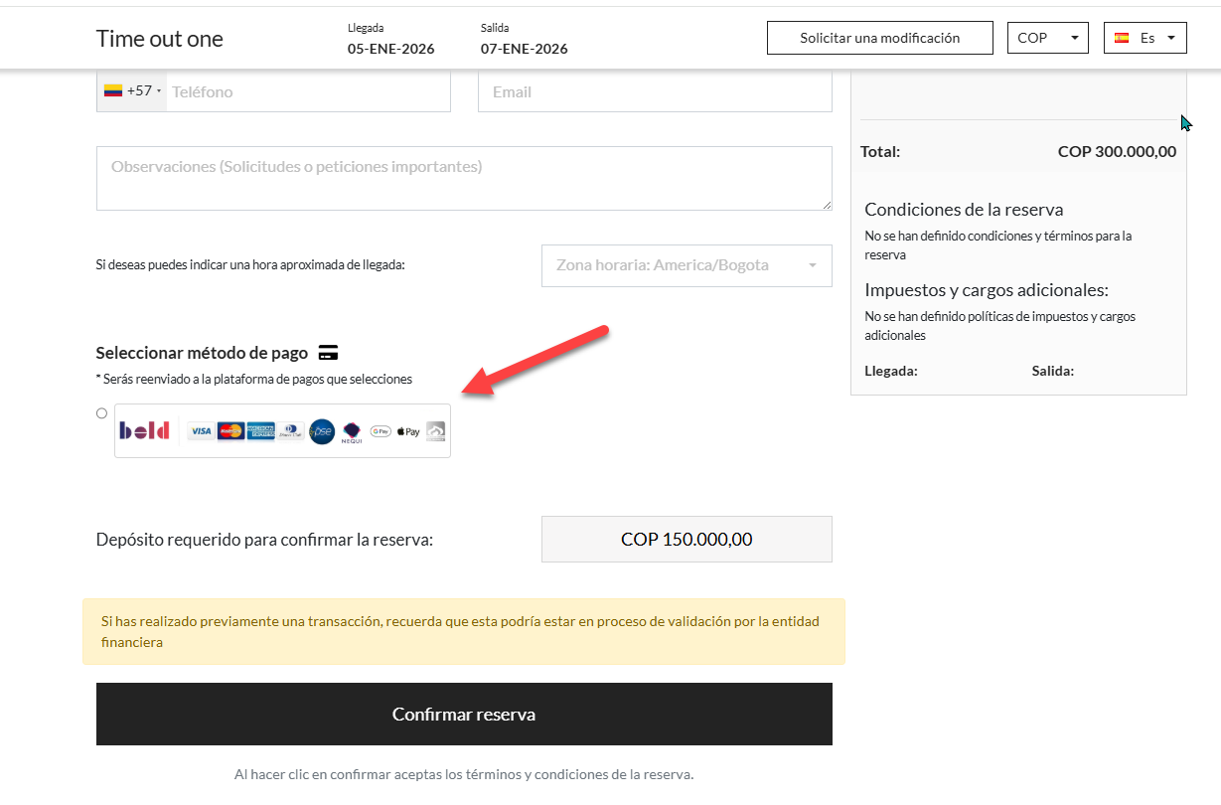Viewport: 1221px width, 805px height.
Task: Click the Nequi payment icon
Action: [x=352, y=432]
